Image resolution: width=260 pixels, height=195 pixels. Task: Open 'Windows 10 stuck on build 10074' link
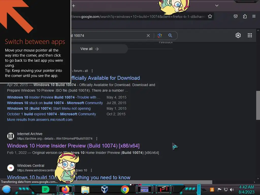click(x=55, y=103)
